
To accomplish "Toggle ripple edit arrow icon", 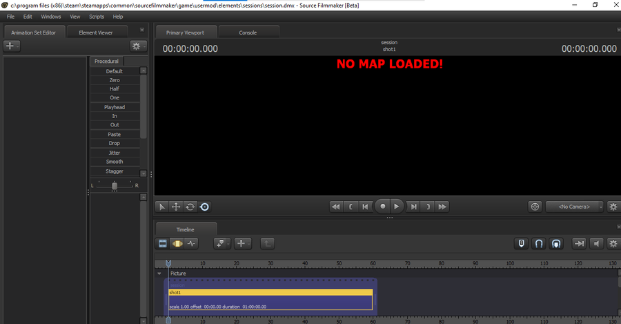I will (579, 243).
